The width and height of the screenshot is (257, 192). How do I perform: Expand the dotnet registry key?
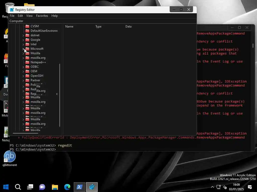coord(23,35)
